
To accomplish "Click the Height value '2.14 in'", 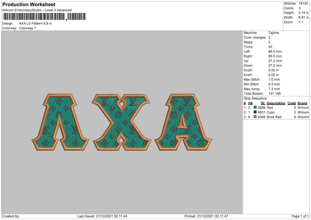I will tap(303, 12).
